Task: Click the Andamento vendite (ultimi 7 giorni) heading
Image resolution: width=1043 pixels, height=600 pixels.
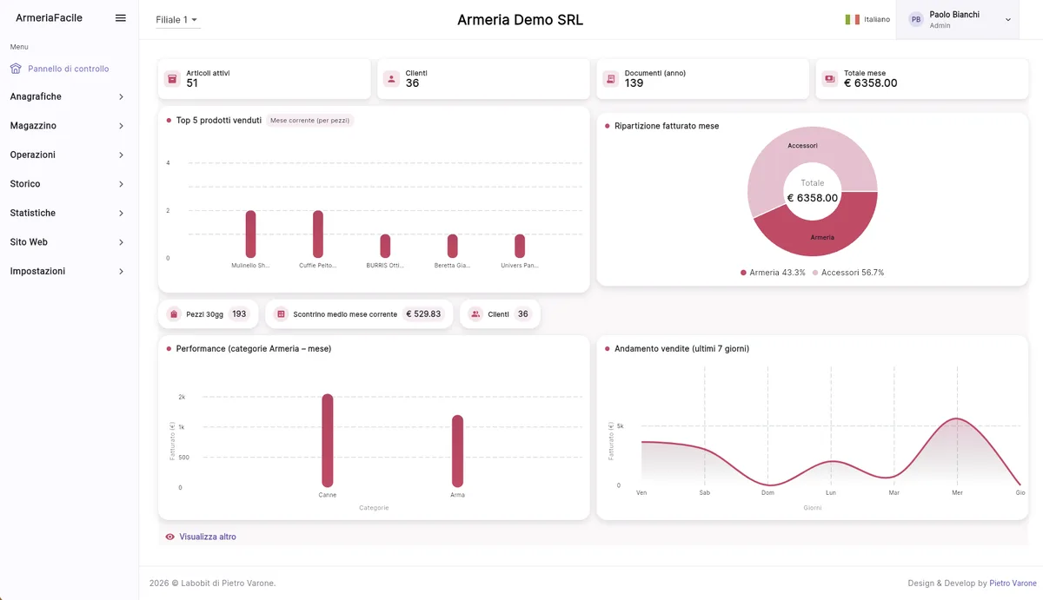Action: (x=681, y=348)
